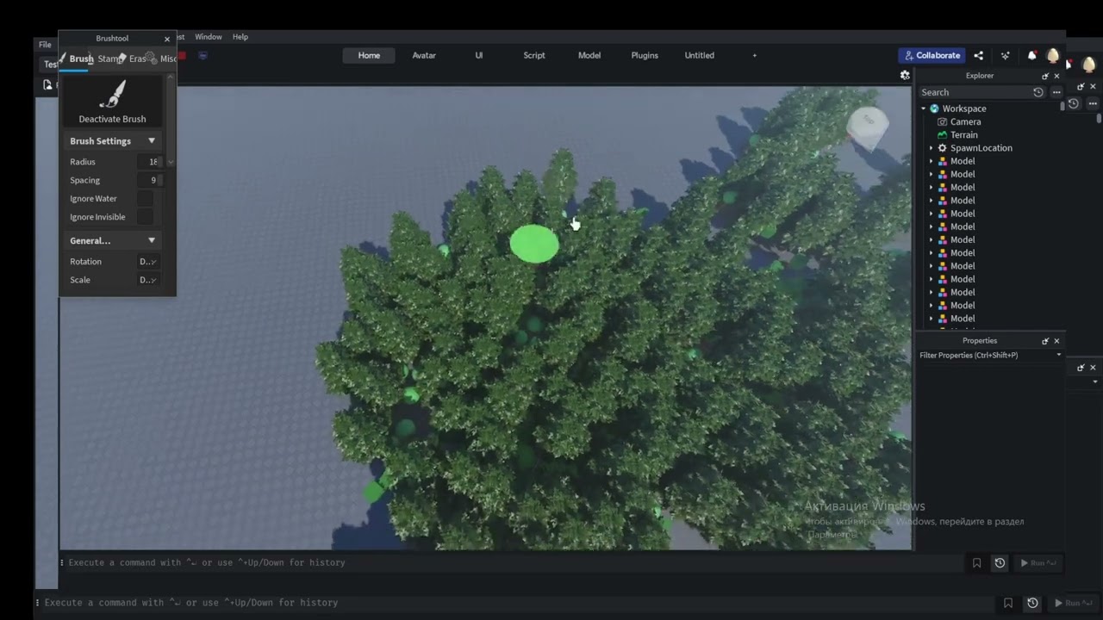The image size is (1103, 620).
Task: Collapse the General section in Brushtool
Action: point(152,241)
